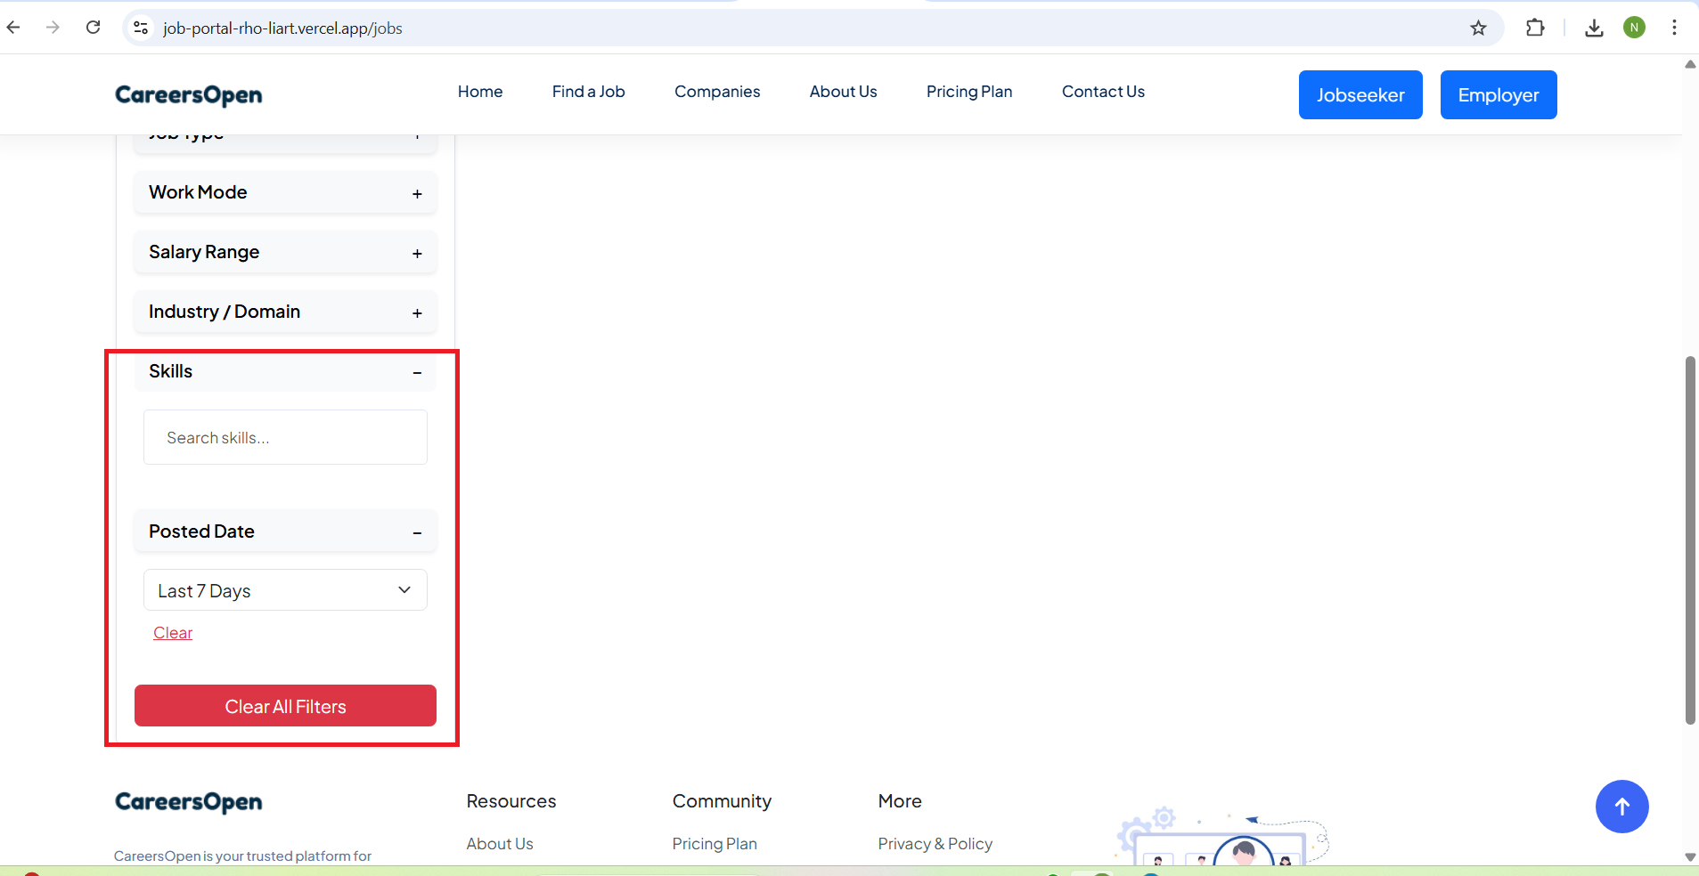Click the Employer button
The height and width of the screenshot is (876, 1699).
1498,95
